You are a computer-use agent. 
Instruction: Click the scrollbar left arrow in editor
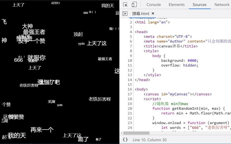[122, 133]
